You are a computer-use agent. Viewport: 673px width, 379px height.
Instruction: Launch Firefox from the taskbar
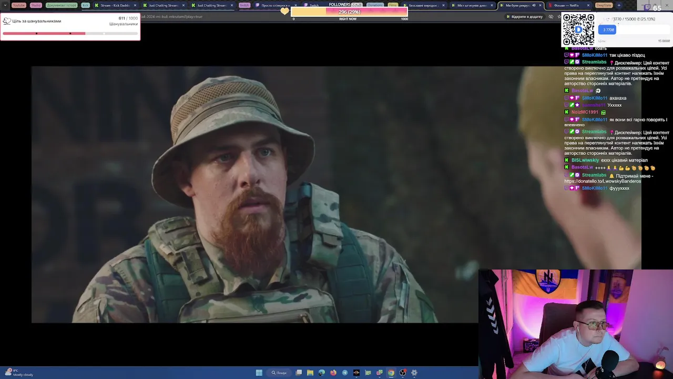pyautogui.click(x=333, y=373)
